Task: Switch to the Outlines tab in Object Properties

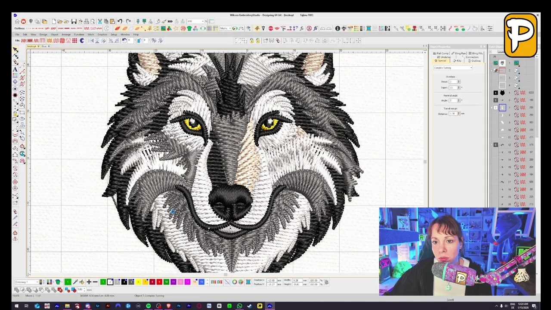Action: coord(474,61)
